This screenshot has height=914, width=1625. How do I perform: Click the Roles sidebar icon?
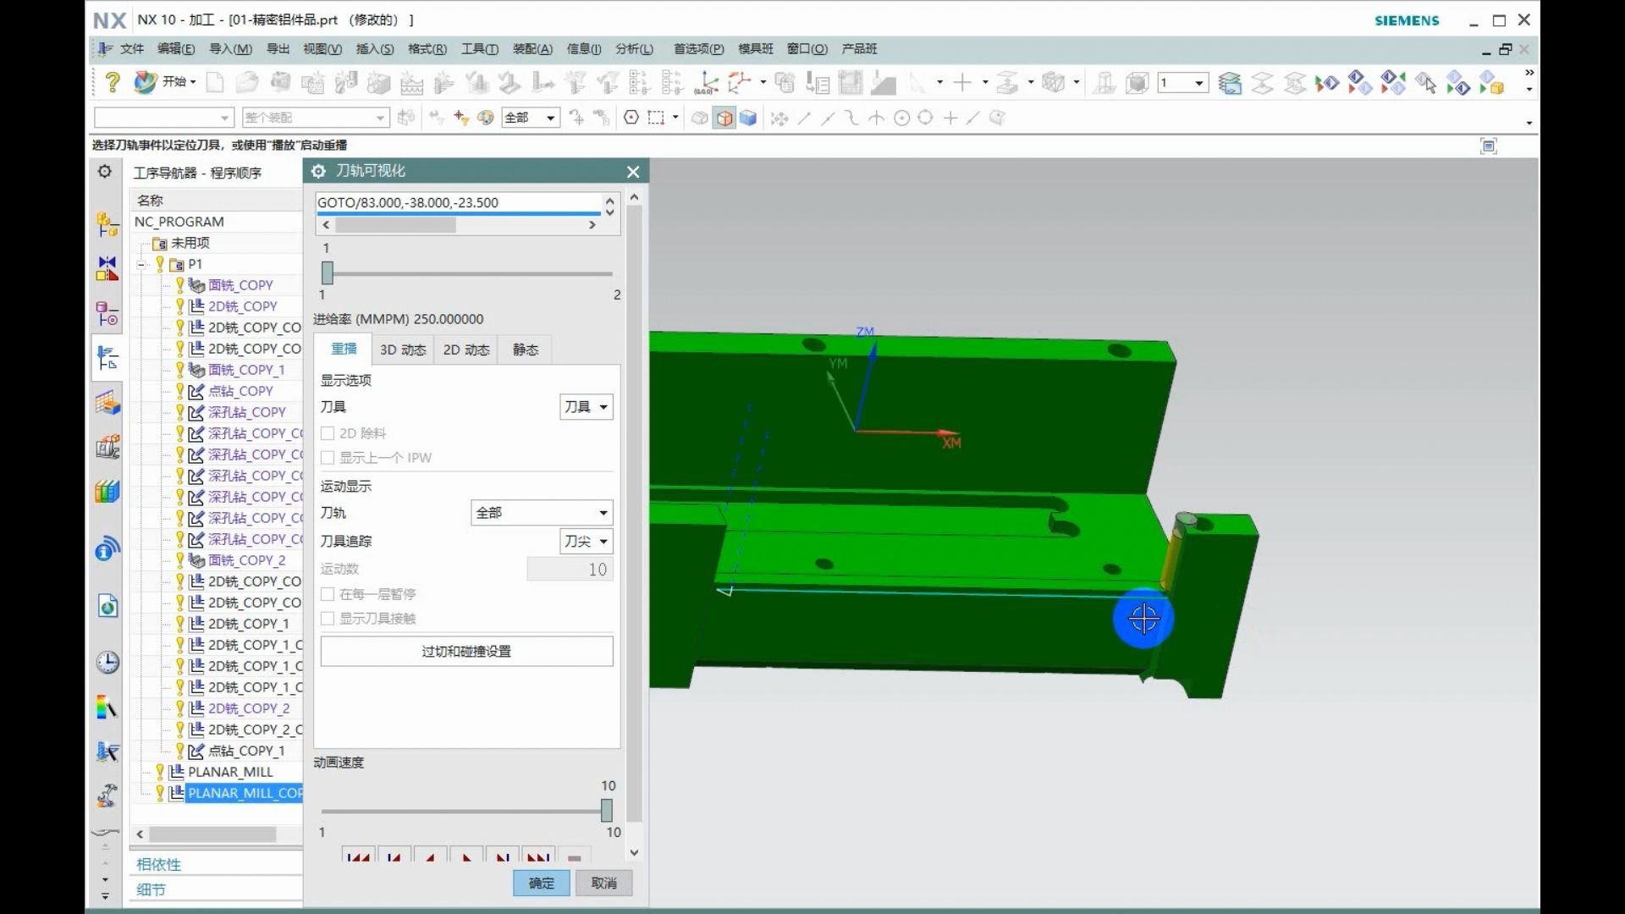(107, 796)
